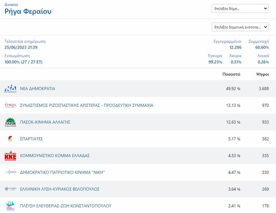Click the Πλεύση Ελευθερίας sailboat logo

(x=10, y=206)
